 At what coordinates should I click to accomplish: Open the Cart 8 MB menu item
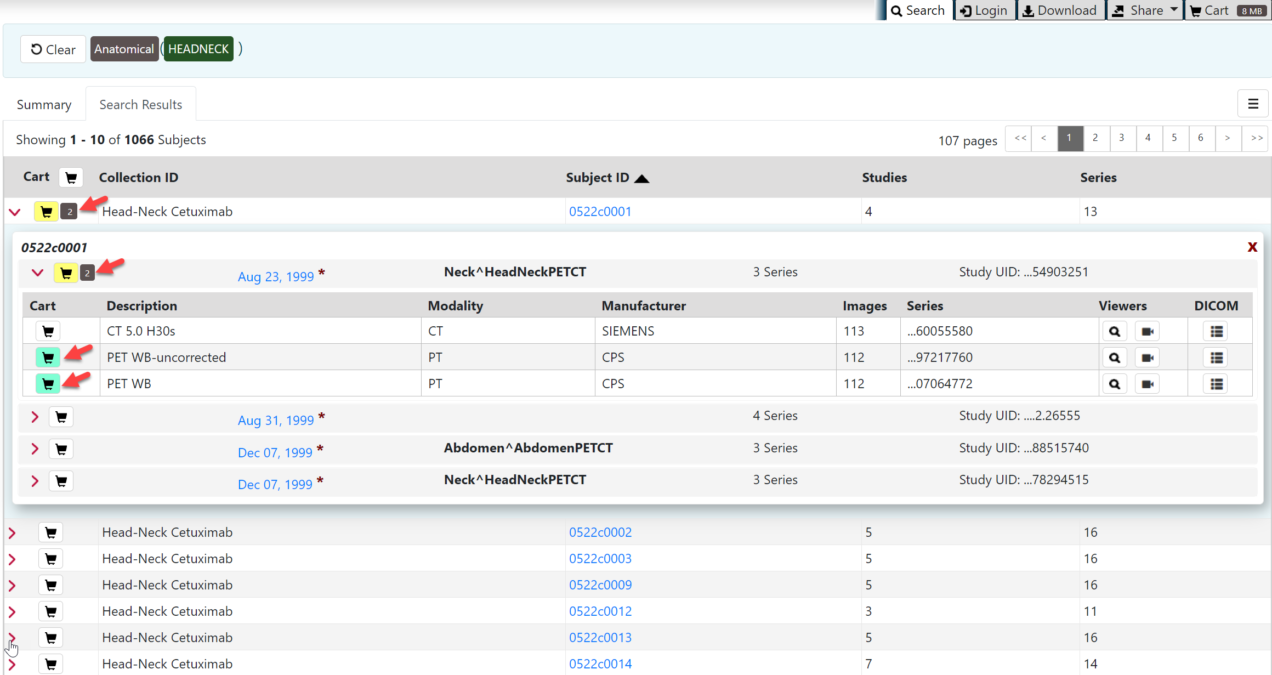point(1229,10)
